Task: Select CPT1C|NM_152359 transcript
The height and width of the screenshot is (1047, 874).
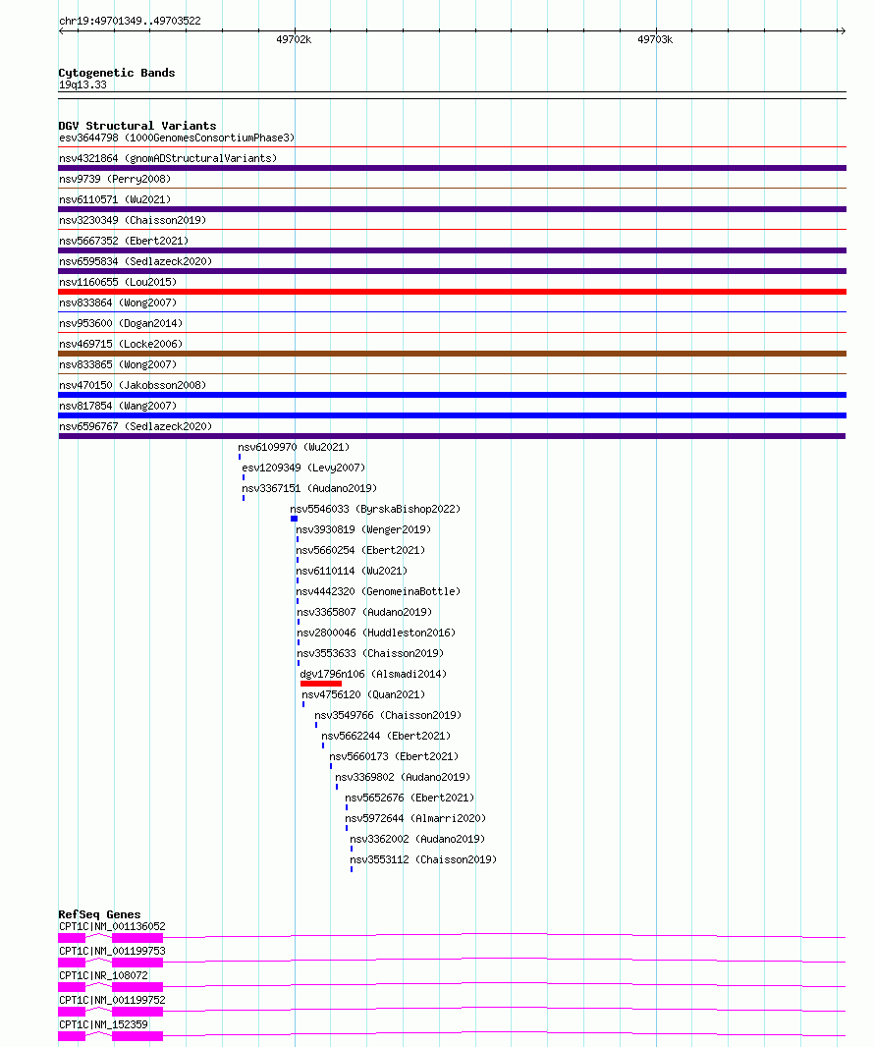Action: 103,1025
